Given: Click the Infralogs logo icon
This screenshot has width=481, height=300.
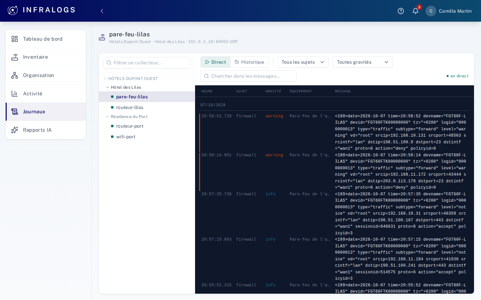Looking at the screenshot, I should tap(13, 10).
